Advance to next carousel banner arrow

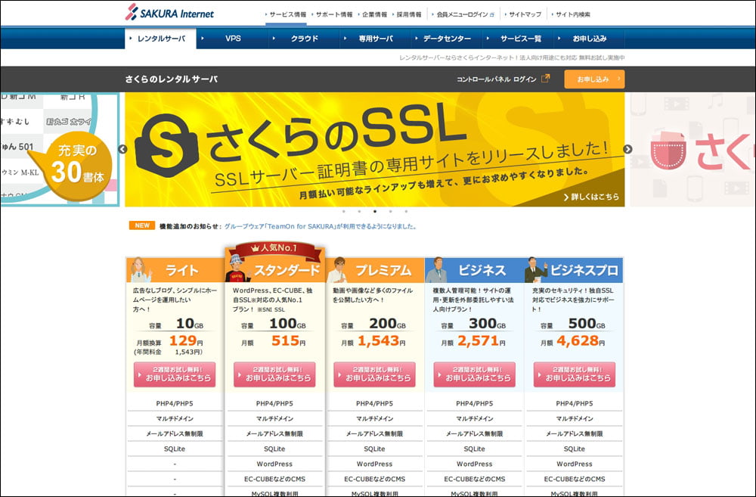click(x=627, y=149)
